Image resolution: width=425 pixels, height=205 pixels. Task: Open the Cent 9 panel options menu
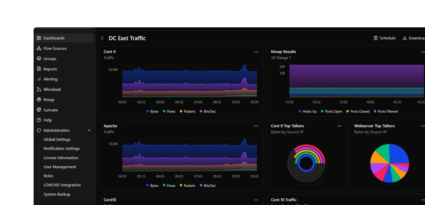coord(256,52)
